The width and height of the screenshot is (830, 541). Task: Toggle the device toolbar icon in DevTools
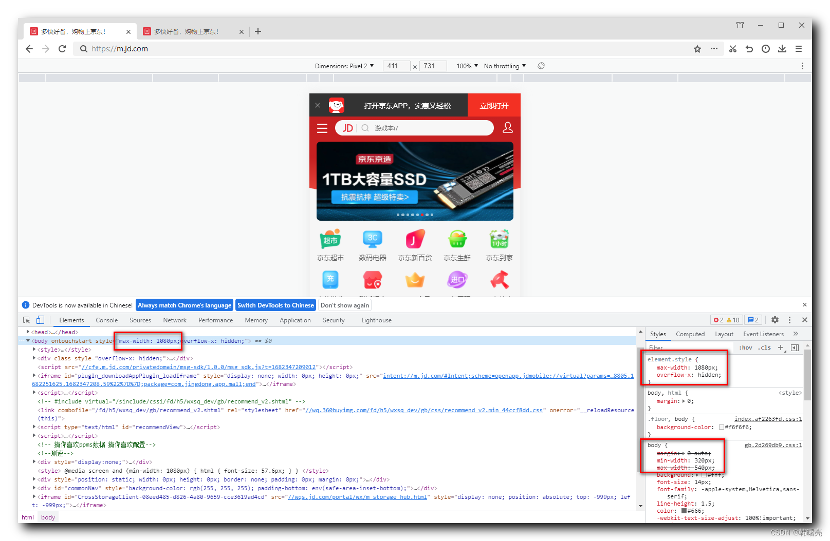pos(40,320)
